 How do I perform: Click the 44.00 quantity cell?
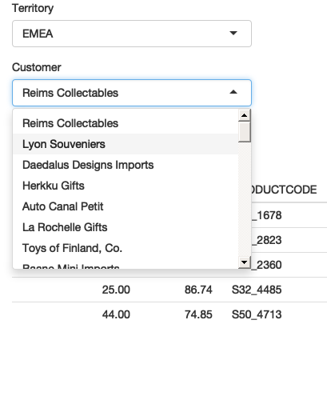(116, 314)
